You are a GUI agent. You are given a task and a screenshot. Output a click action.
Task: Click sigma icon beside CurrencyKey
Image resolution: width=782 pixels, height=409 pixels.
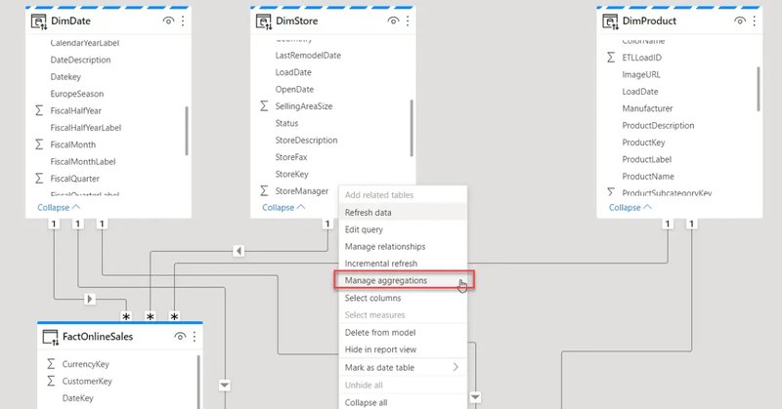point(51,364)
